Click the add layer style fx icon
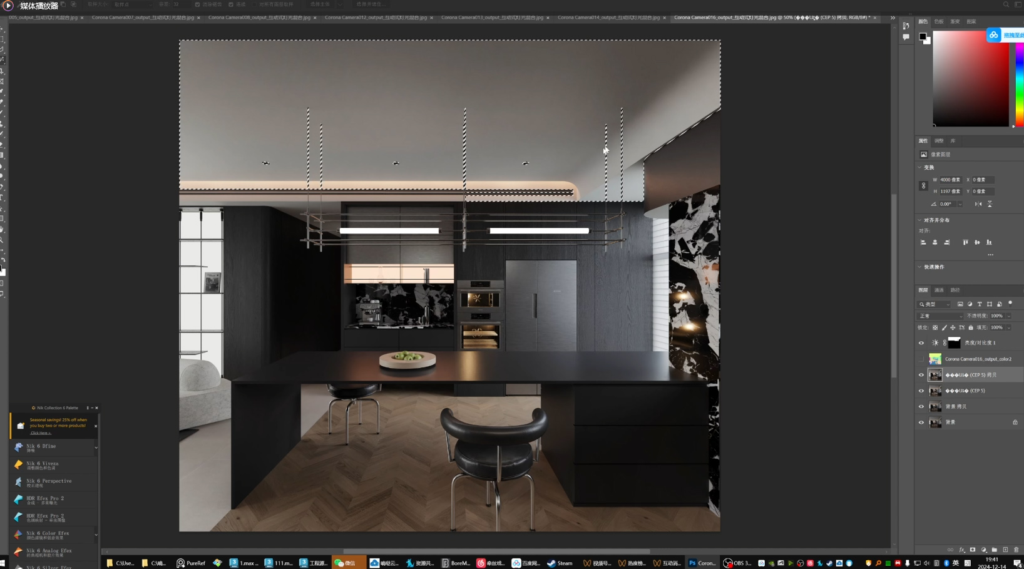1024x569 pixels. coord(962,550)
